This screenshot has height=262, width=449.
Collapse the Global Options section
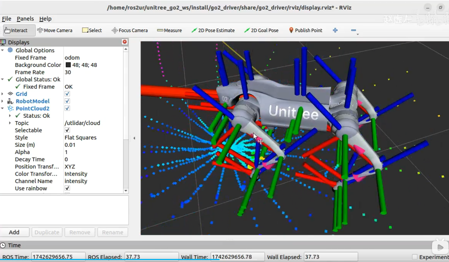tap(3, 50)
